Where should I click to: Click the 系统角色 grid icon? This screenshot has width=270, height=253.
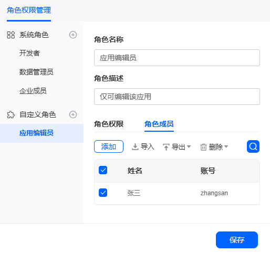[11, 35]
